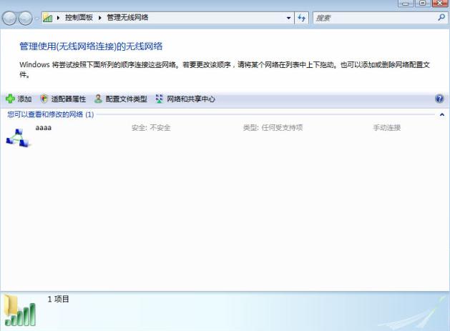Image resolution: width=450 pixels, height=331 pixels.
Task: Click the 添加 toolbar label
Action: tap(24, 99)
